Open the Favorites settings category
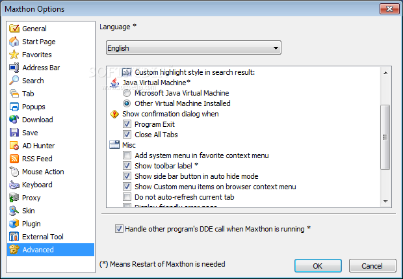 pyautogui.click(x=37, y=55)
